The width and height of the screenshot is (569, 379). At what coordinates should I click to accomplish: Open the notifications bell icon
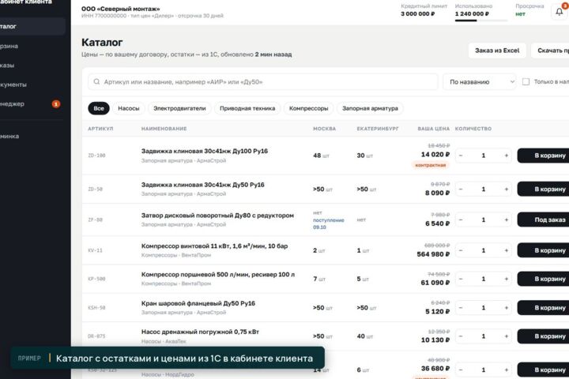point(560,12)
